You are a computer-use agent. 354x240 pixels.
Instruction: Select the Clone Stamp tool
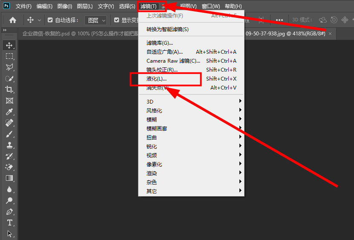[x=9, y=145]
